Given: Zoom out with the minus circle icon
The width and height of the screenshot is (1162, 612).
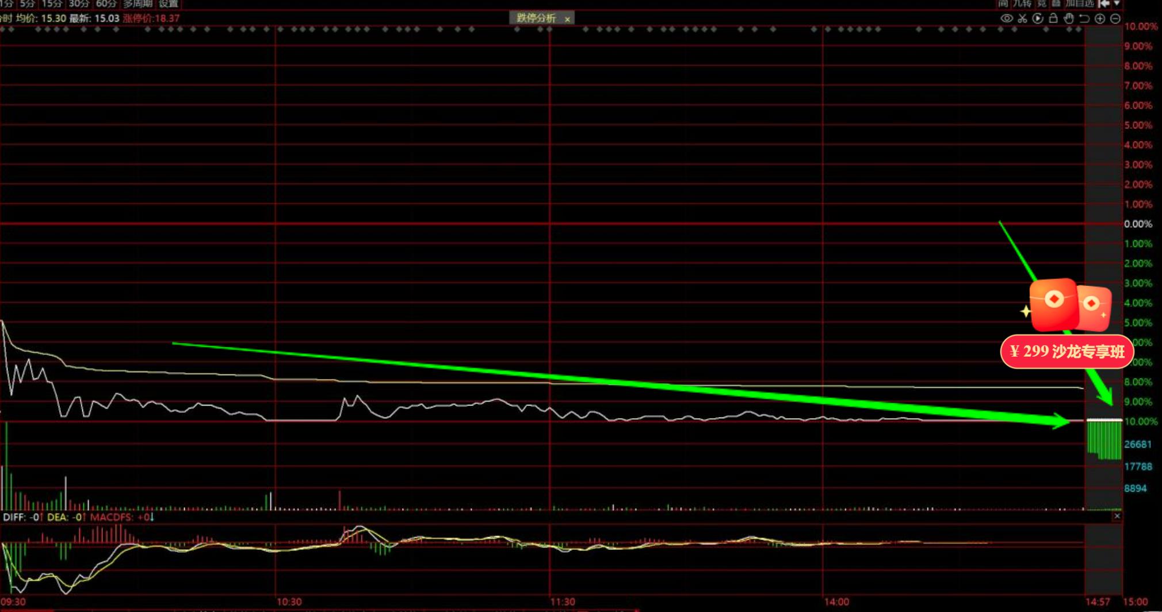Looking at the screenshot, I should point(1115,18).
